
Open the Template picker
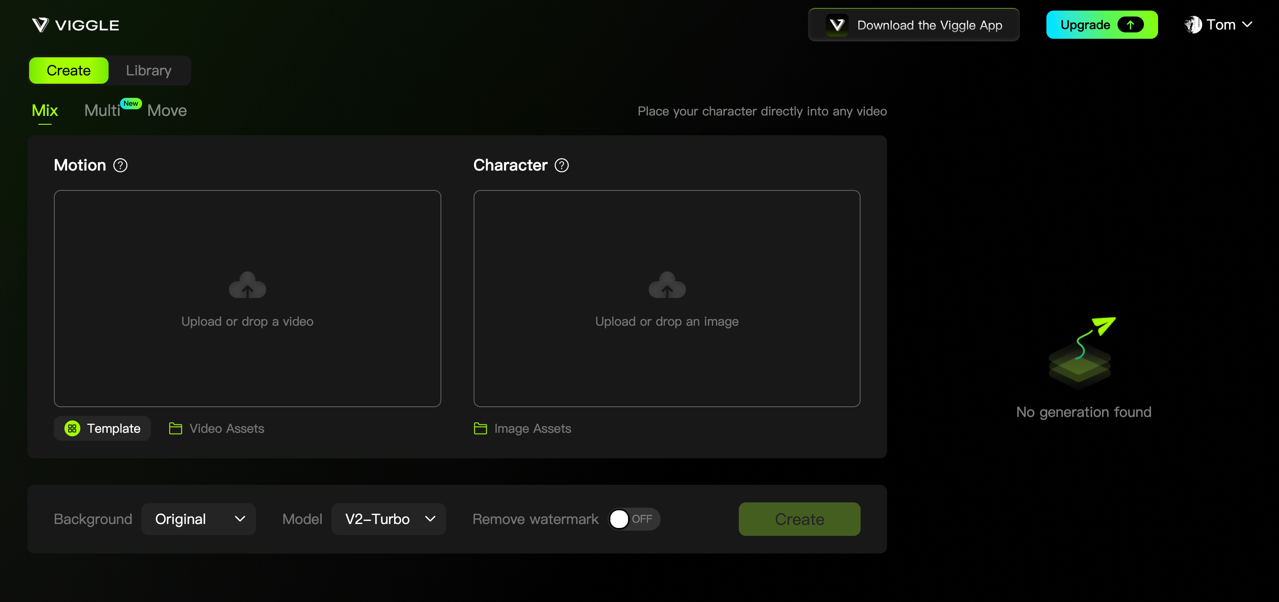click(102, 428)
